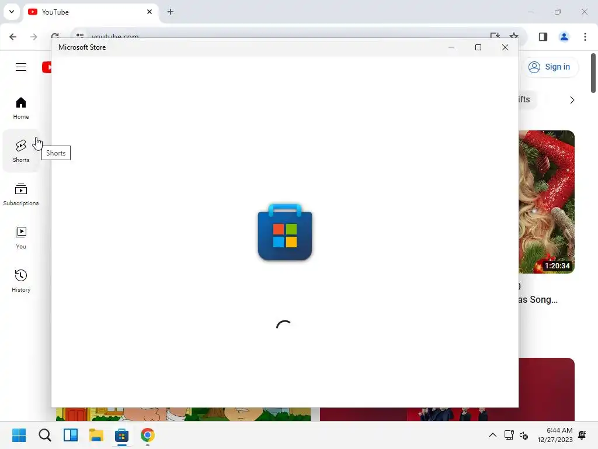The image size is (598, 449).
Task: Open Chrome tab search dropdown
Action: click(x=12, y=12)
